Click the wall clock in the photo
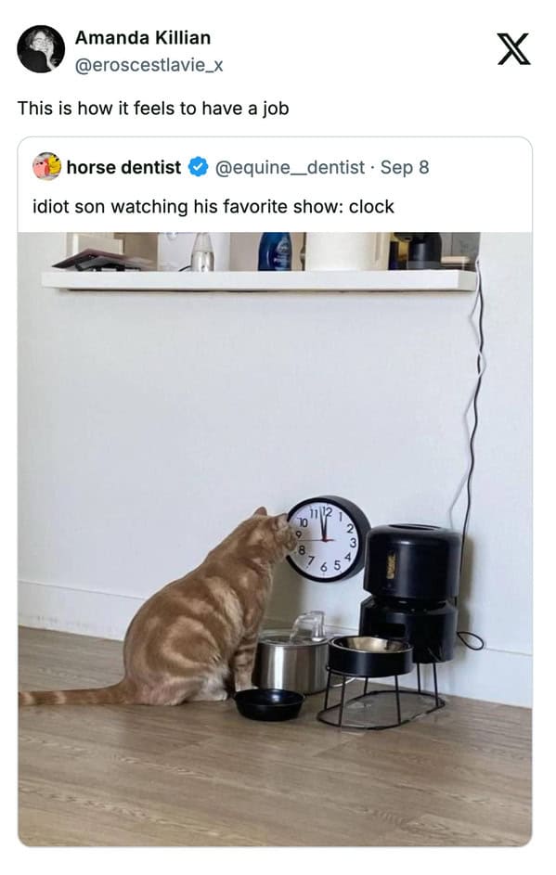This screenshot has height=875, width=556. (x=328, y=539)
